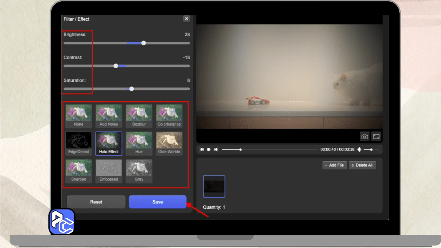
Task: Click the Brightness slider handle
Action: point(144,43)
